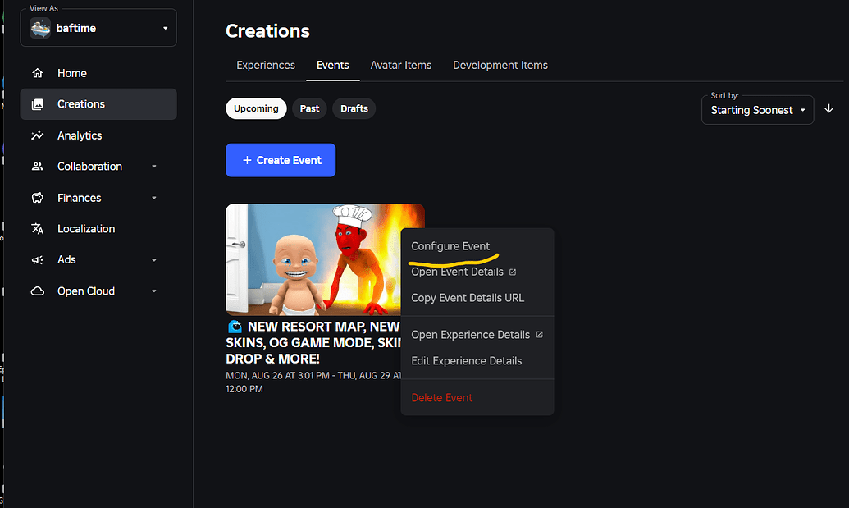Select the Home icon in the sidebar
Viewport: 849px width, 508px height.
coord(38,73)
